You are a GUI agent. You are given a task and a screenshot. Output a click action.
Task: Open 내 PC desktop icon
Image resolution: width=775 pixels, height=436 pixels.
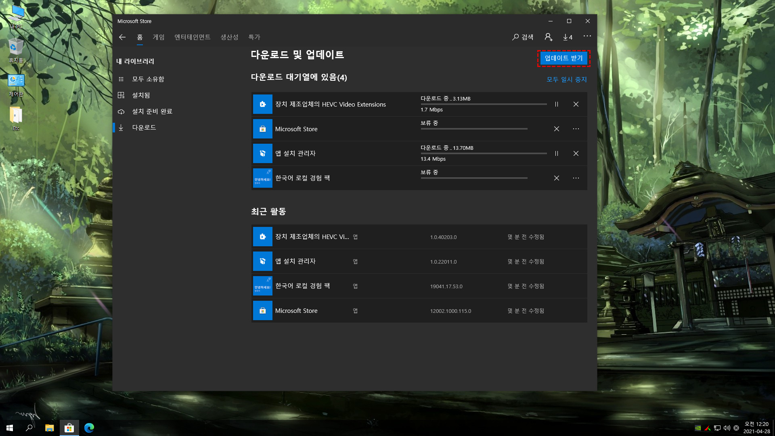point(16,17)
